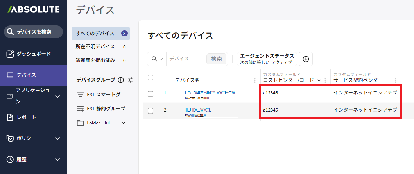The height and width of the screenshot is (174, 414).
Task: Expand the Folder - Jul group
Action: click(124, 123)
